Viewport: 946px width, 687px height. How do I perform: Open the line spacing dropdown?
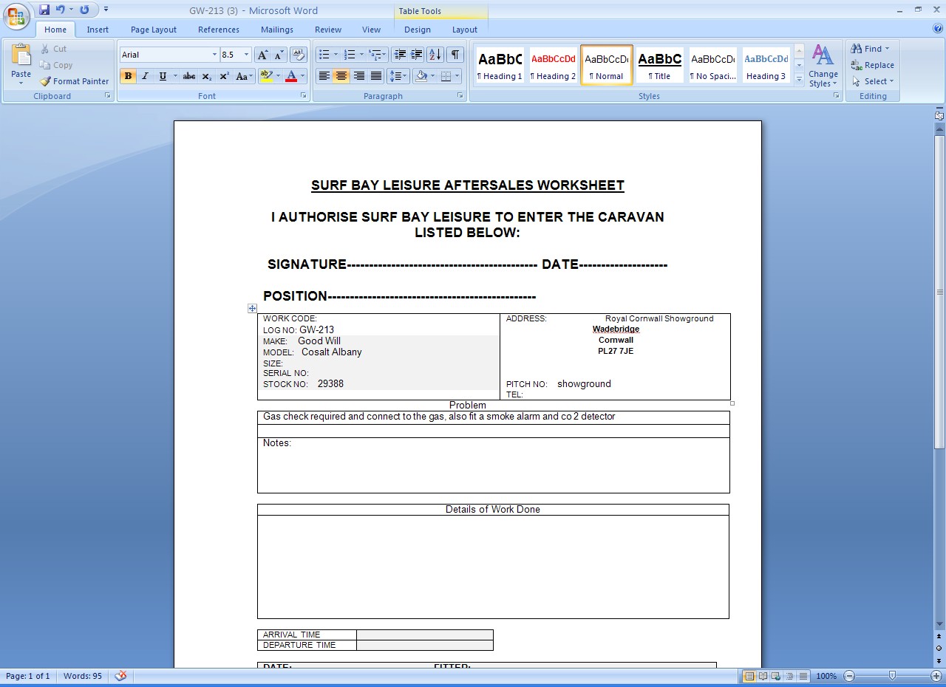398,76
